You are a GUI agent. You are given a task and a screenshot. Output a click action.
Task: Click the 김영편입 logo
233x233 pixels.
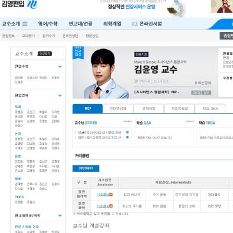(20, 4)
